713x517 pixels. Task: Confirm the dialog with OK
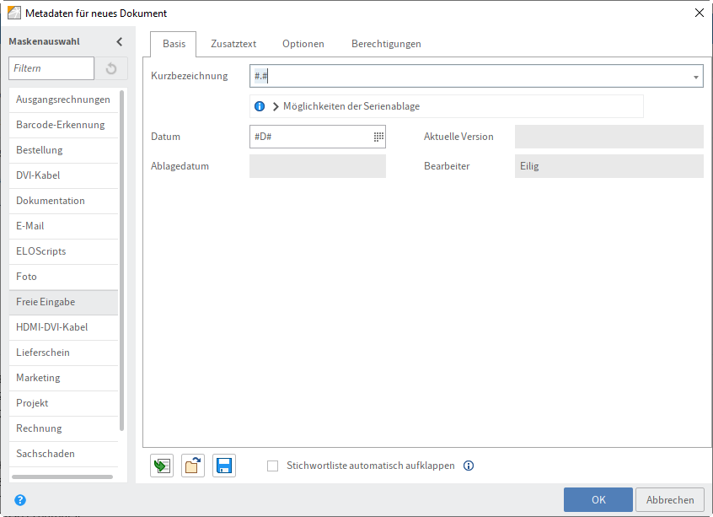point(598,499)
